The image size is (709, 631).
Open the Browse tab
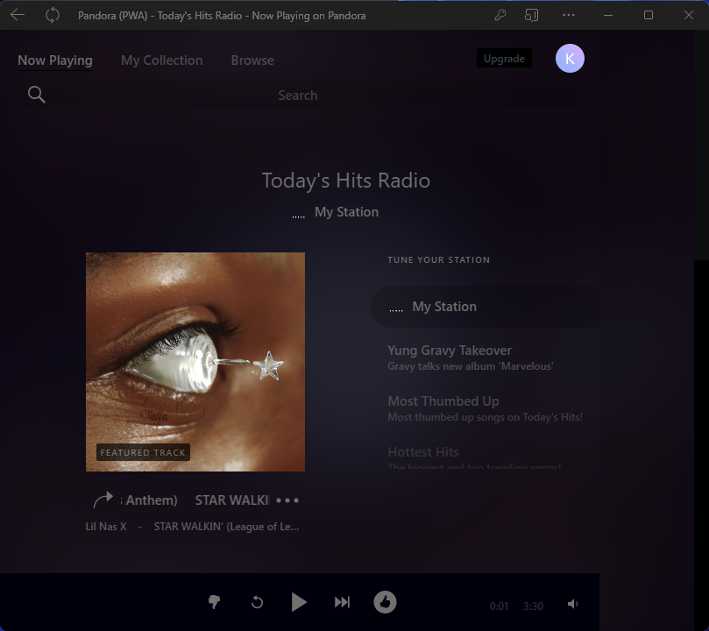pos(252,60)
